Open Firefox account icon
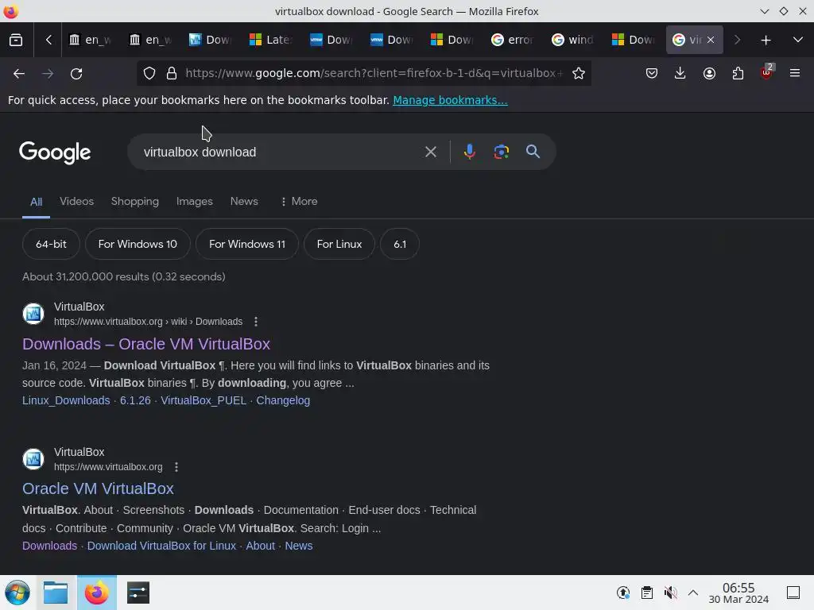The width and height of the screenshot is (814, 610). coord(709,74)
